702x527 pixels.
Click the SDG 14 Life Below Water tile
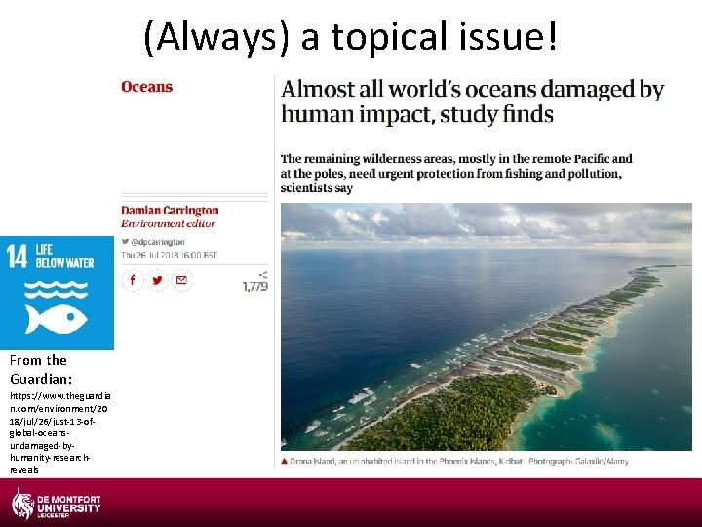pyautogui.click(x=57, y=293)
